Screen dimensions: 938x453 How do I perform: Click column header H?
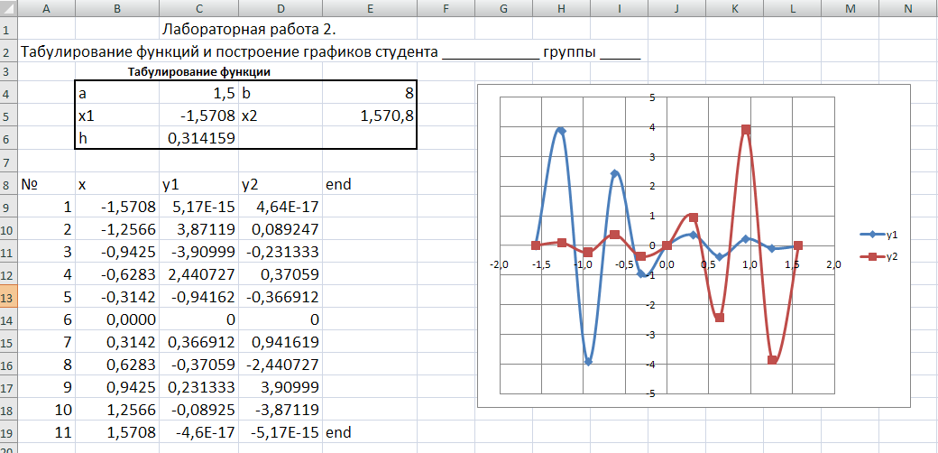point(560,8)
